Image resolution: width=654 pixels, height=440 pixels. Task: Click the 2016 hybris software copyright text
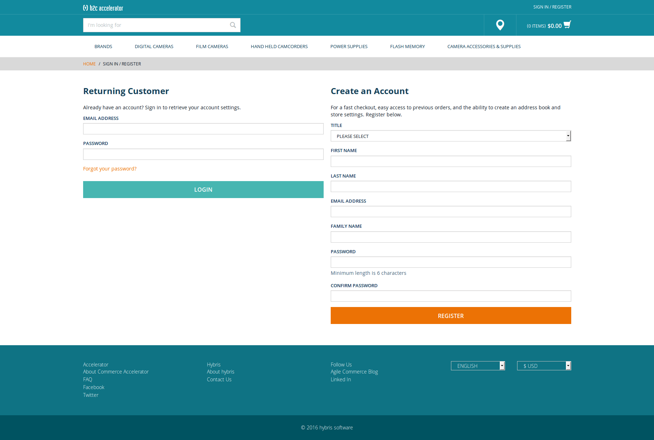(x=327, y=428)
